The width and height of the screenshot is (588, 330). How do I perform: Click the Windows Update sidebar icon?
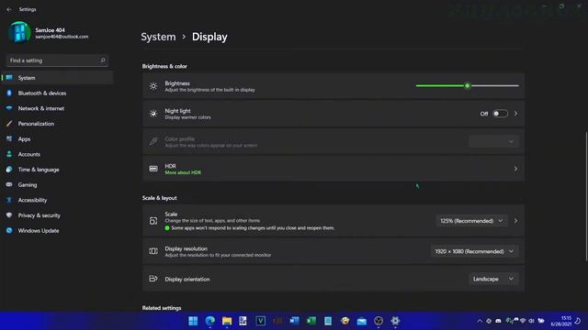click(x=9, y=230)
